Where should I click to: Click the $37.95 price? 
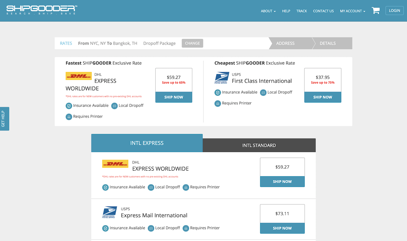coord(323,77)
